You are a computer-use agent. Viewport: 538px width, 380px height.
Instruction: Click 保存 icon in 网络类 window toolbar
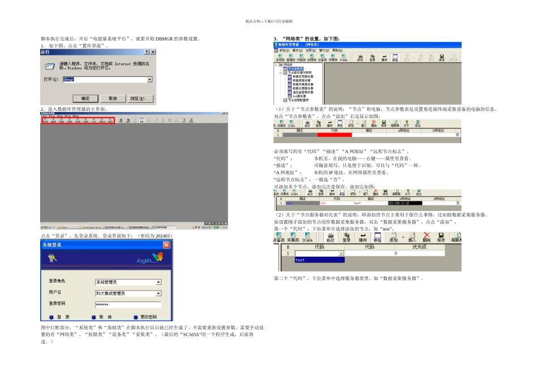click(x=442, y=58)
